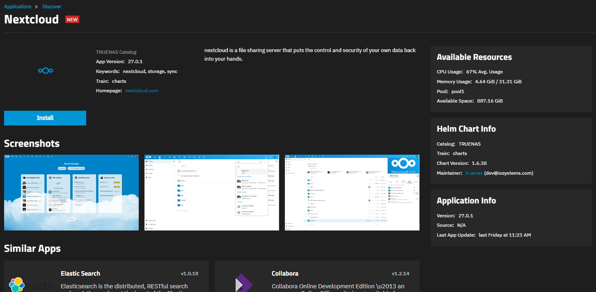The height and width of the screenshot is (292, 596).
Task: Click the Nextcloud description paragraph
Action: point(310,55)
